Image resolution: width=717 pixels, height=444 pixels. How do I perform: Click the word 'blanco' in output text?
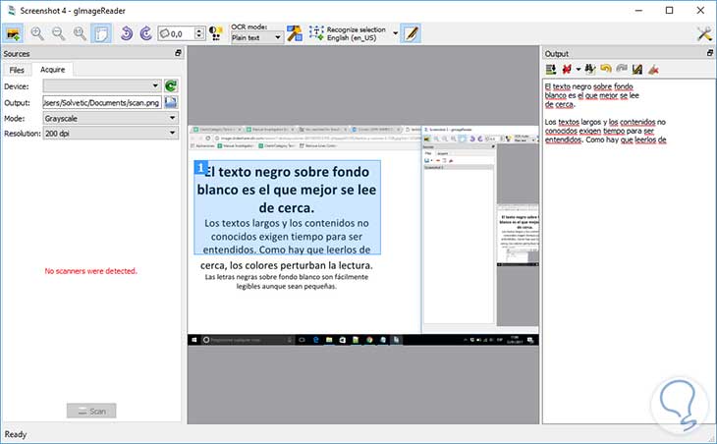555,95
